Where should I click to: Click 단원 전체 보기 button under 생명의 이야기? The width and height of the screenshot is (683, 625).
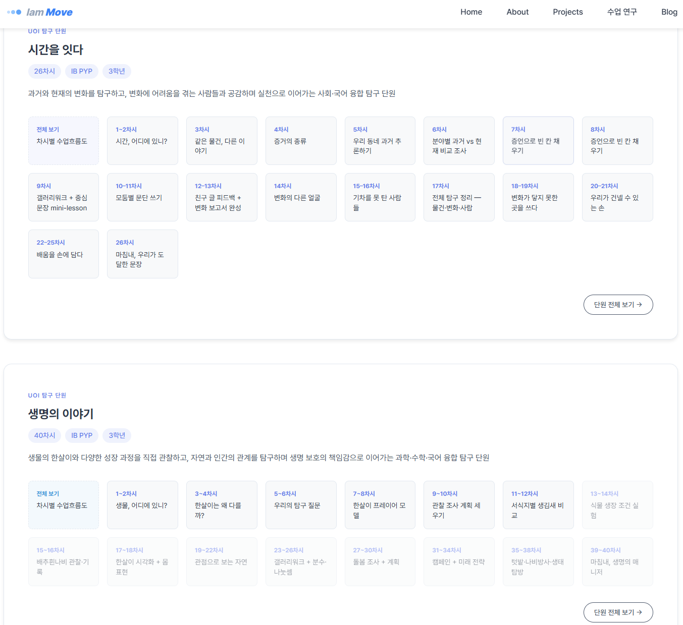(618, 612)
